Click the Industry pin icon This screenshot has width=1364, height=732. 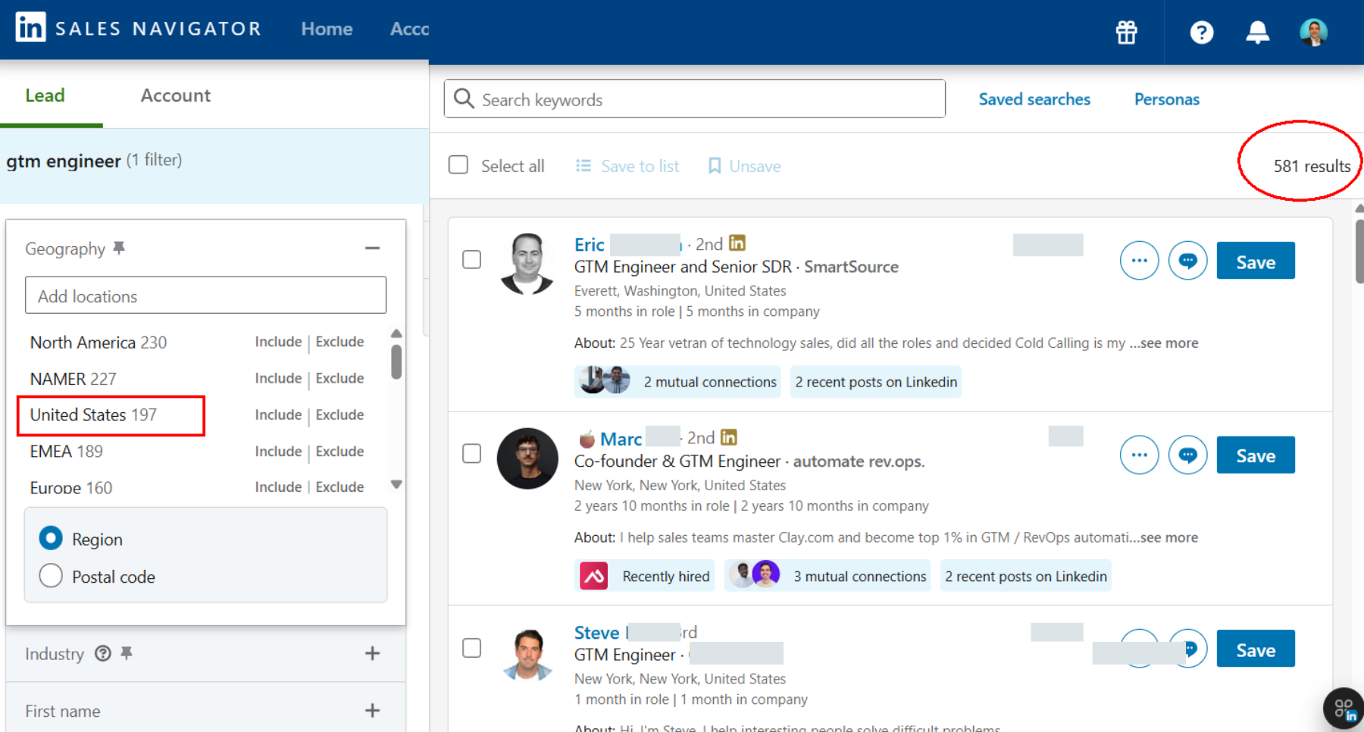tap(127, 652)
